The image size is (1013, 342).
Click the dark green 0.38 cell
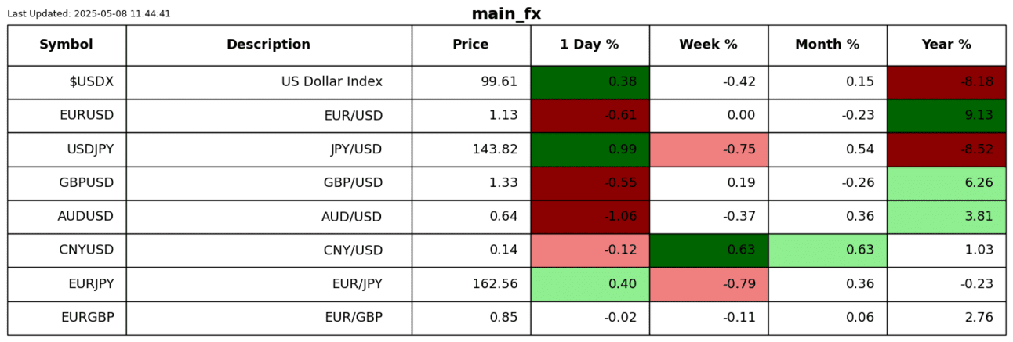(x=590, y=82)
